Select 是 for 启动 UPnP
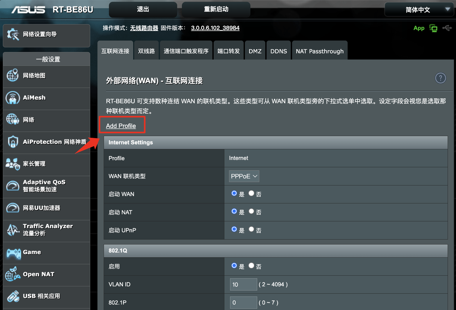This screenshot has height=310, width=456. (234, 229)
